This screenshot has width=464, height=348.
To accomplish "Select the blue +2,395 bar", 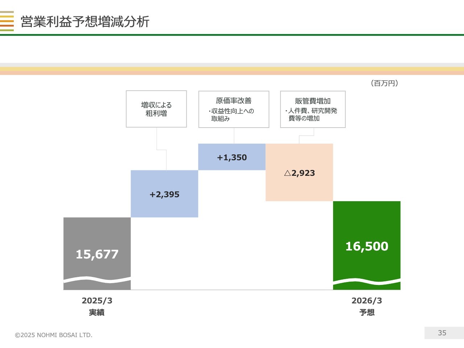I will [164, 194].
